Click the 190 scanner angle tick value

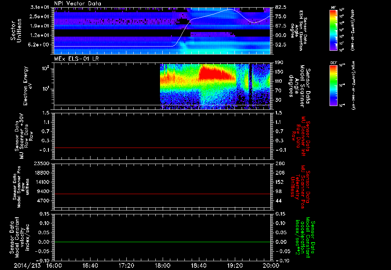(x=280, y=63)
